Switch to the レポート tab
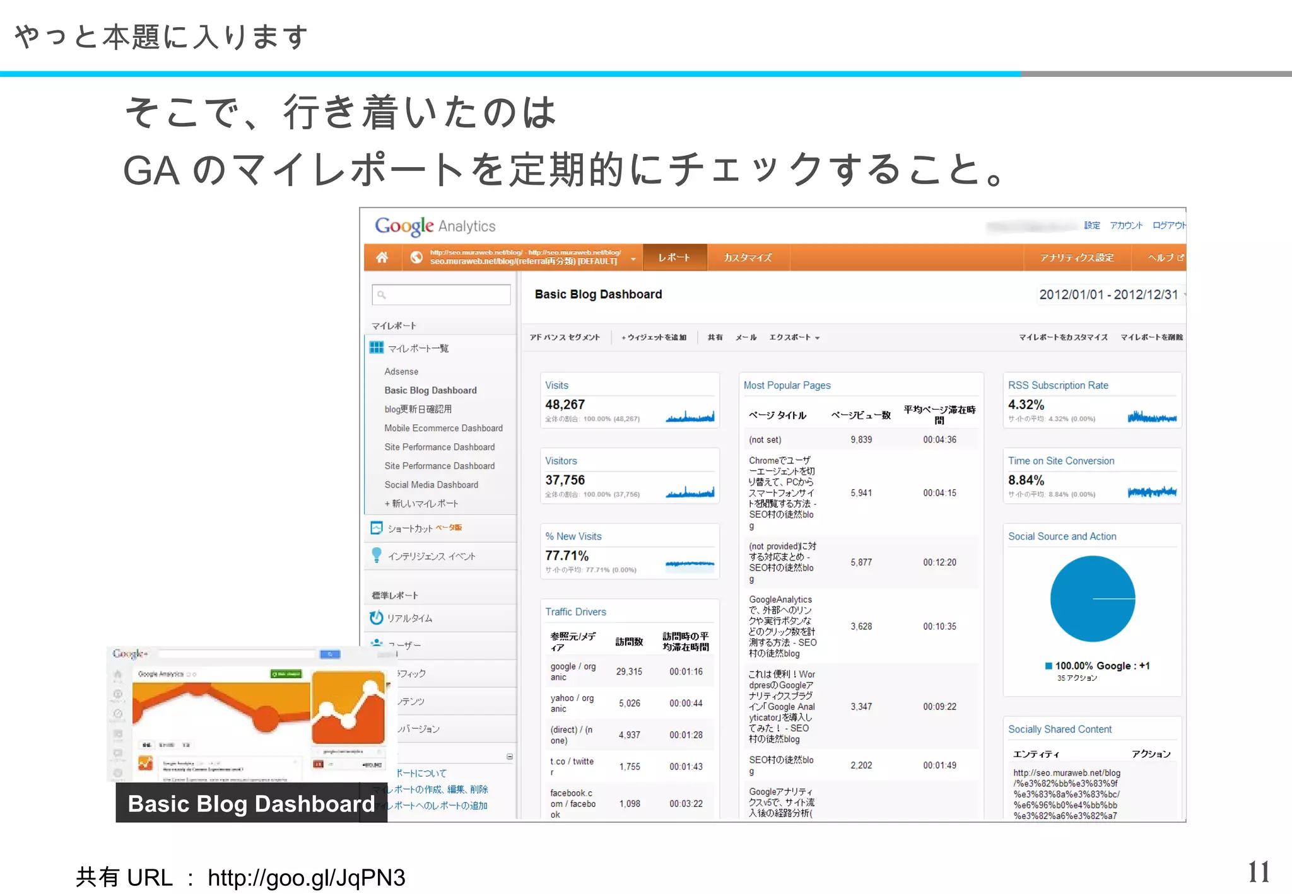1292x894 pixels. [674, 257]
